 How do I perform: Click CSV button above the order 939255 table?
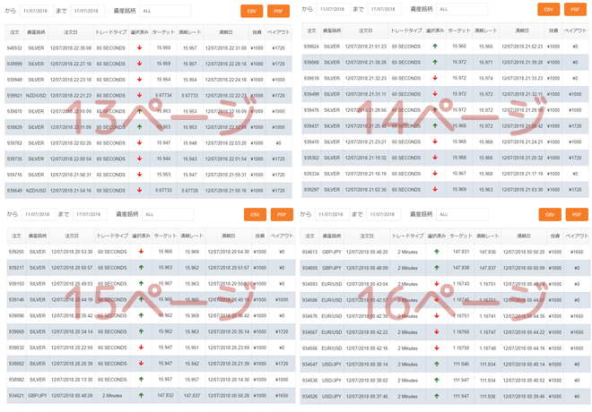[256, 214]
